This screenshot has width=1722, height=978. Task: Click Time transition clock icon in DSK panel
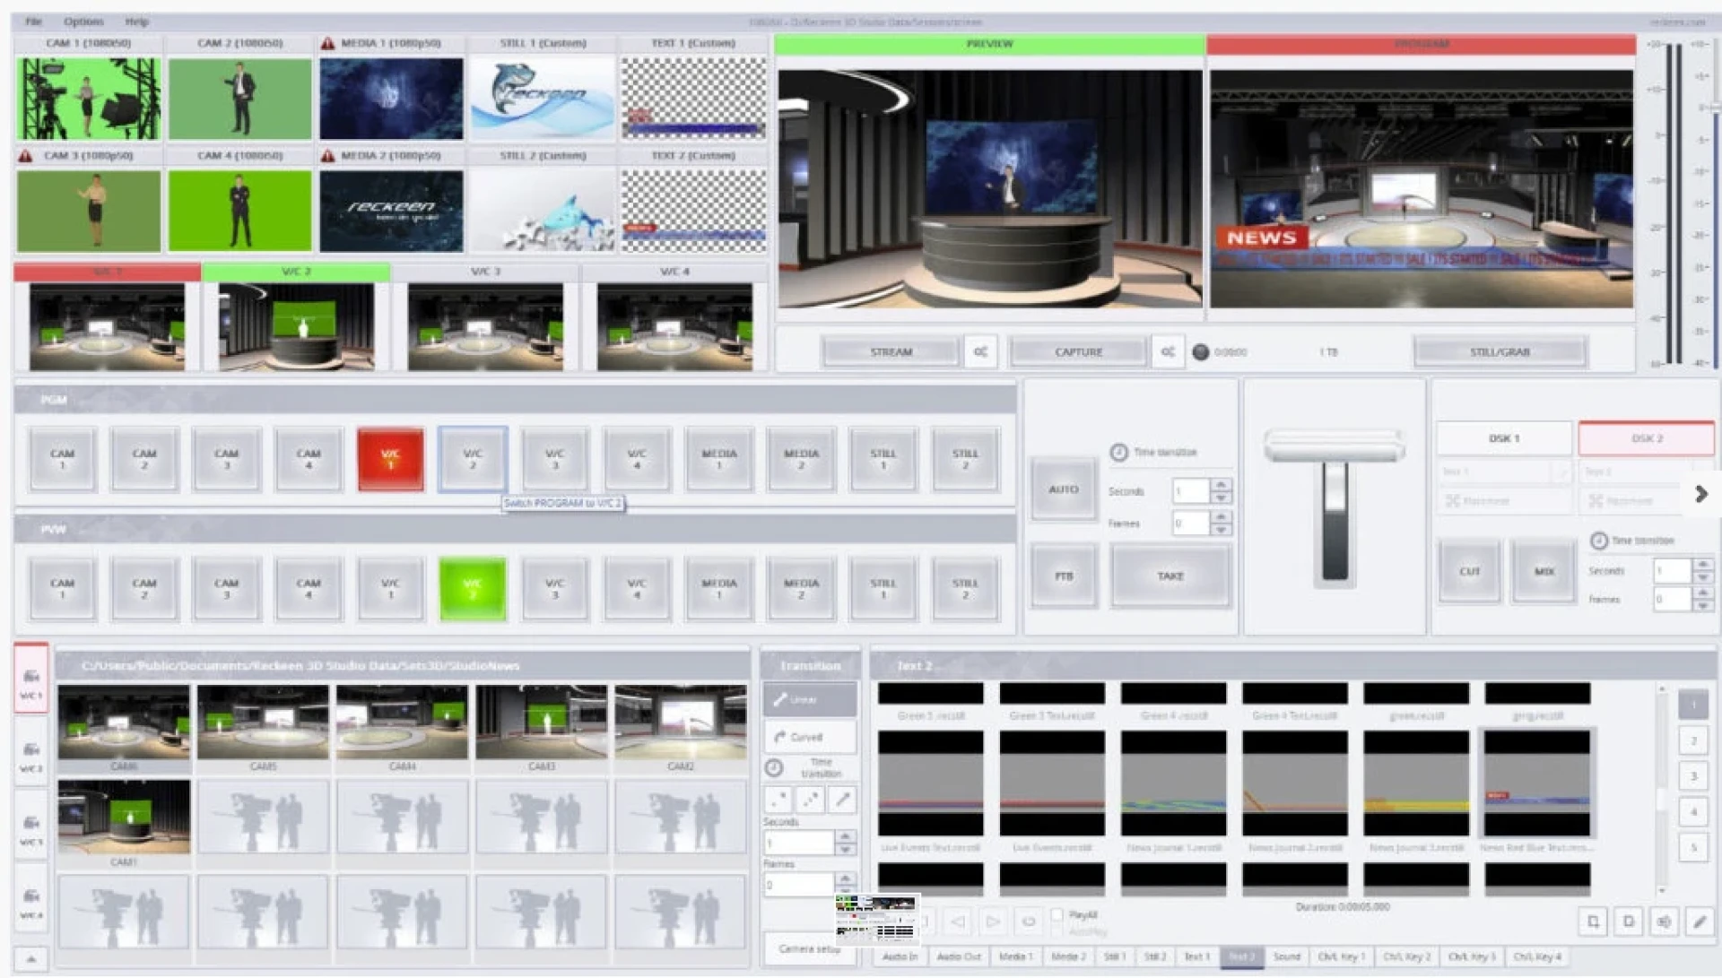click(1598, 541)
